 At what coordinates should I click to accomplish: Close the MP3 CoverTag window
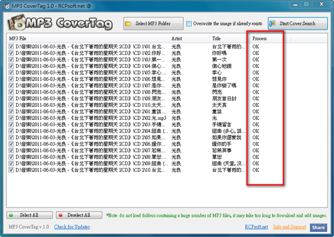tap(322, 4)
